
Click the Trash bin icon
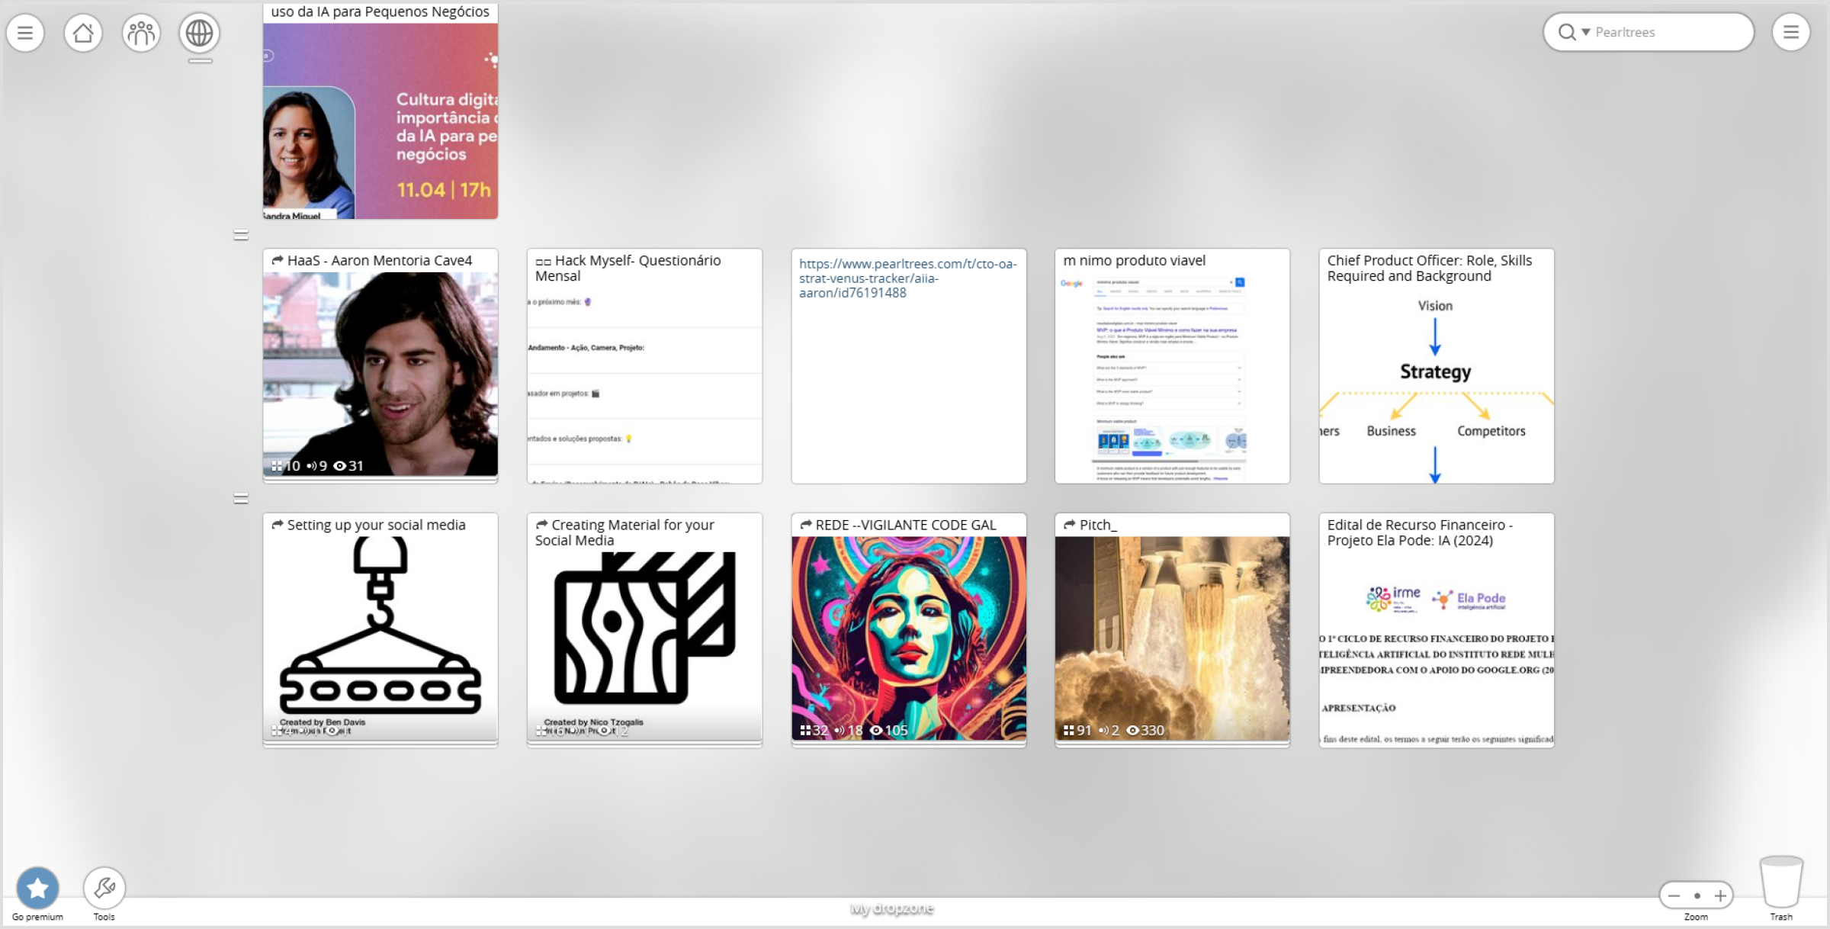1781,882
